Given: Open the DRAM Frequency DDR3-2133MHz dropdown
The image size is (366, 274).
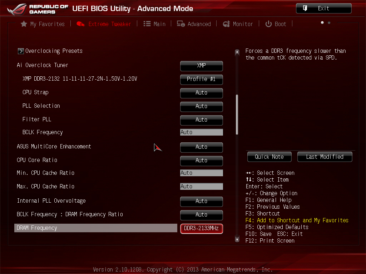Looking at the screenshot, I should point(202,229).
